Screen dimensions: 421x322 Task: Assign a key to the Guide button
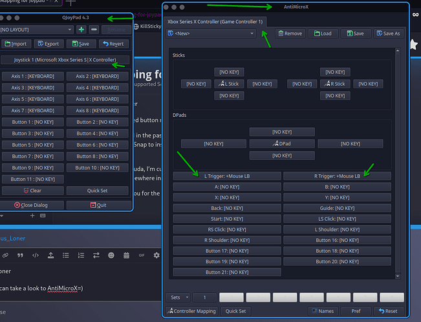[337, 208]
